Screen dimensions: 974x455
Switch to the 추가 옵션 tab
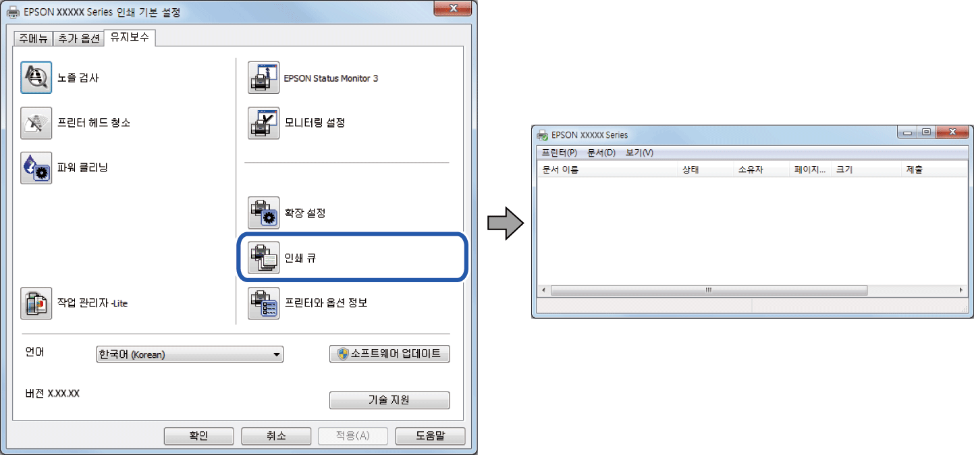click(x=78, y=38)
